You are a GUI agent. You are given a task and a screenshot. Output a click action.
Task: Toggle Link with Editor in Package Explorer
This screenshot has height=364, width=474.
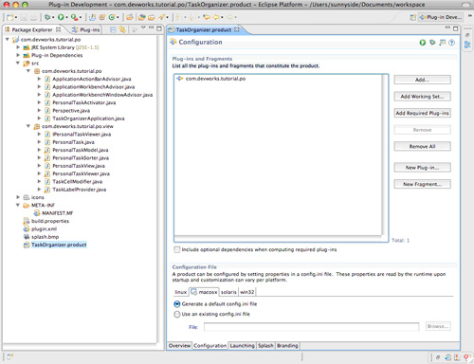coord(122,29)
